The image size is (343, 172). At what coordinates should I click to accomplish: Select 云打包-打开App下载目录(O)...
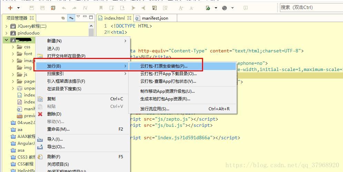pyautogui.click(x=182, y=74)
